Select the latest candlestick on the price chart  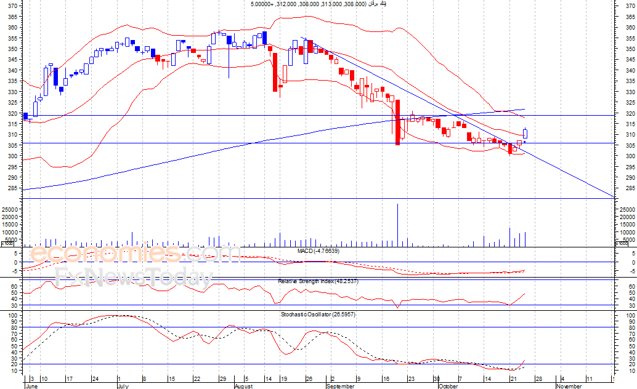click(525, 133)
